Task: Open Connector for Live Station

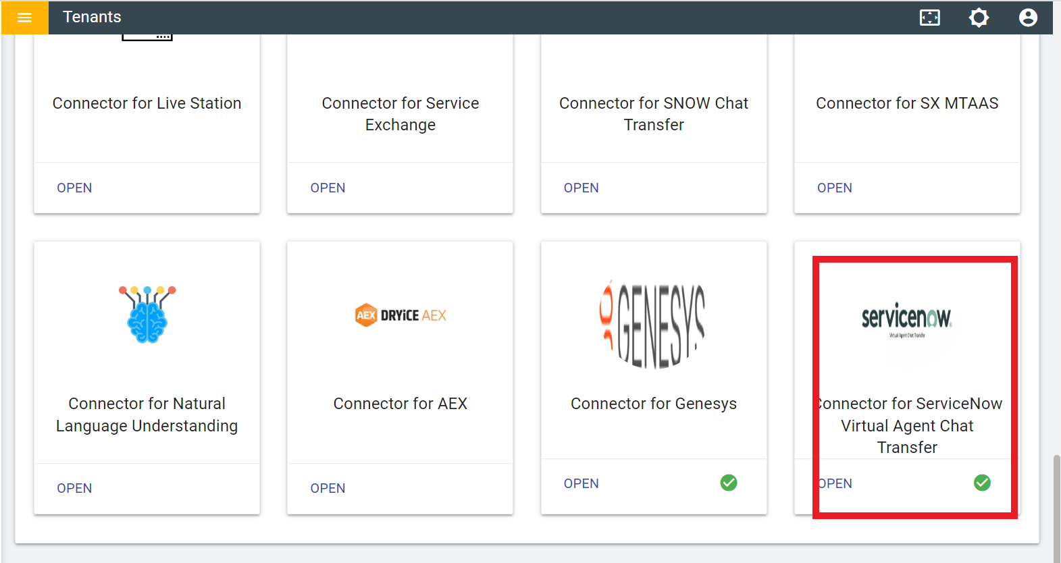Action: tap(74, 188)
